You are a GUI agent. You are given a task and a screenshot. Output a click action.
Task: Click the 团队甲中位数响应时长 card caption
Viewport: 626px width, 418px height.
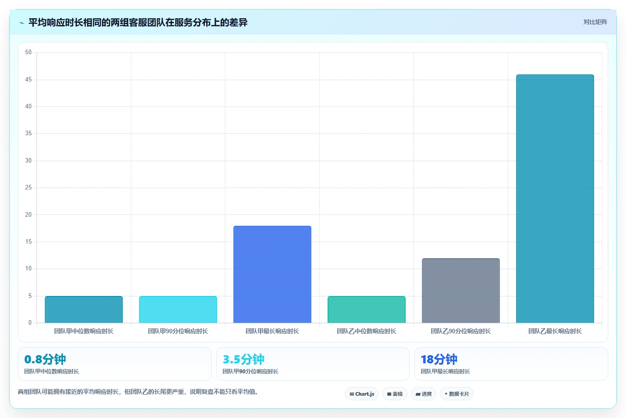coord(52,372)
